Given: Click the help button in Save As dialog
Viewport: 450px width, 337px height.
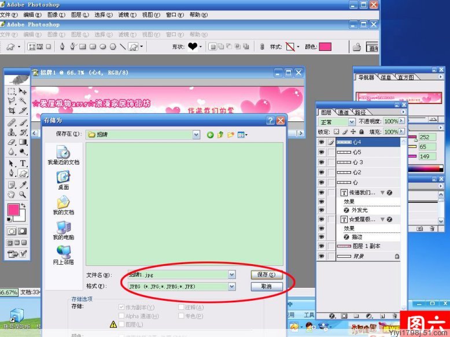Looking at the screenshot, I should click(x=270, y=120).
